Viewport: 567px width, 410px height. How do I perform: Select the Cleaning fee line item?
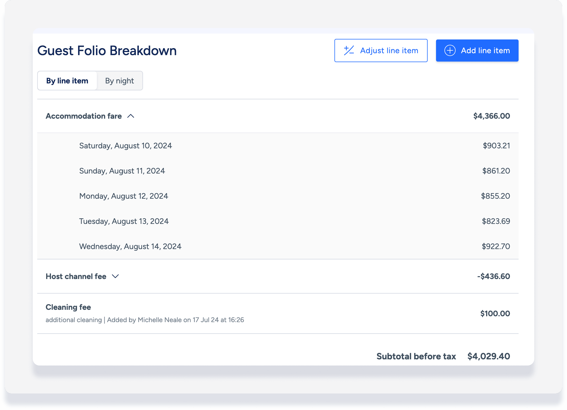pyautogui.click(x=68, y=307)
